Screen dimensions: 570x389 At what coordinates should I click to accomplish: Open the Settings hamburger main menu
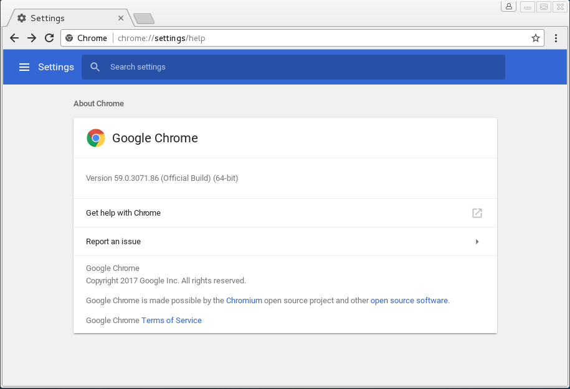(24, 67)
